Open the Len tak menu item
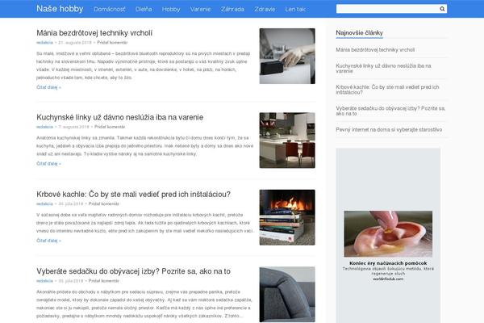 [295, 9]
